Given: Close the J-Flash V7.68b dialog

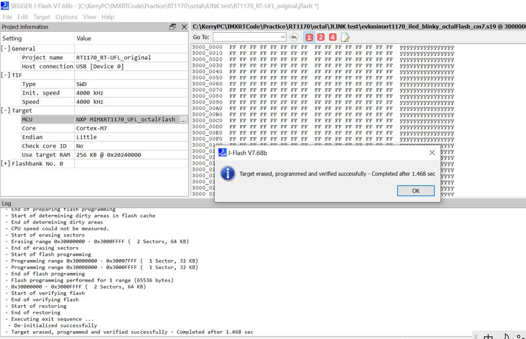Looking at the screenshot, I should (432, 153).
